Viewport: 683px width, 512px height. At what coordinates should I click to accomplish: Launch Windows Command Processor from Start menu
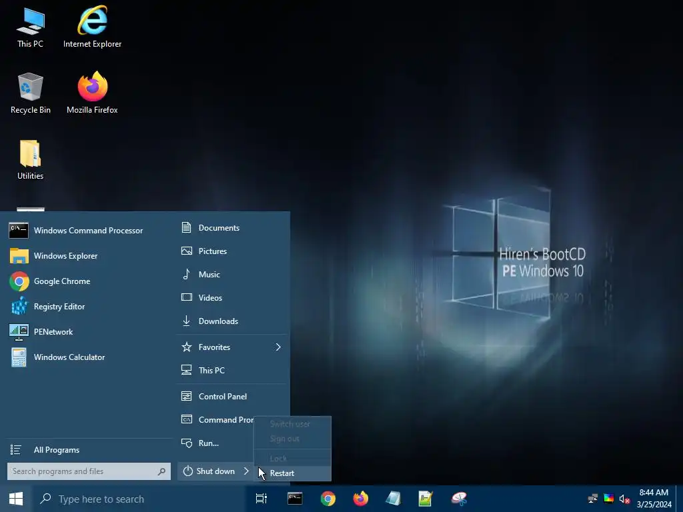coord(89,230)
